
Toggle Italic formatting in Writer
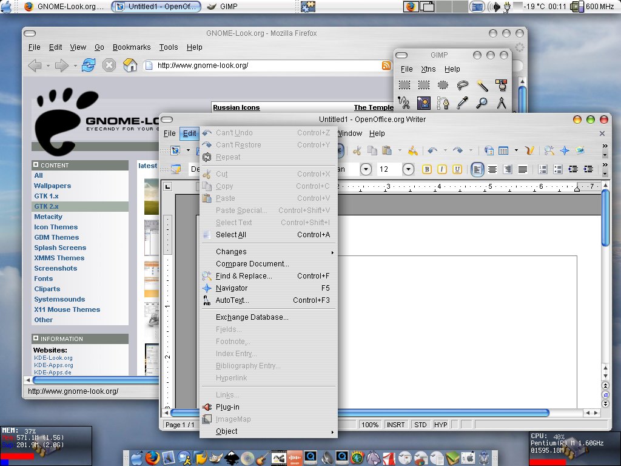click(442, 170)
